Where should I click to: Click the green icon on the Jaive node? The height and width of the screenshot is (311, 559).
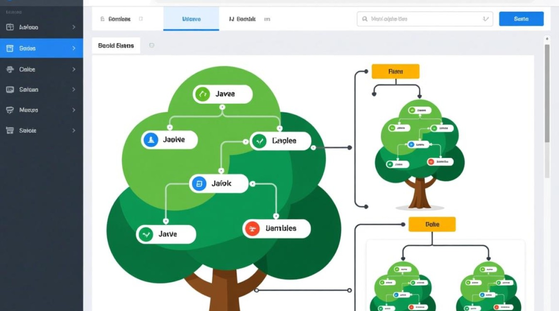[x=146, y=234]
